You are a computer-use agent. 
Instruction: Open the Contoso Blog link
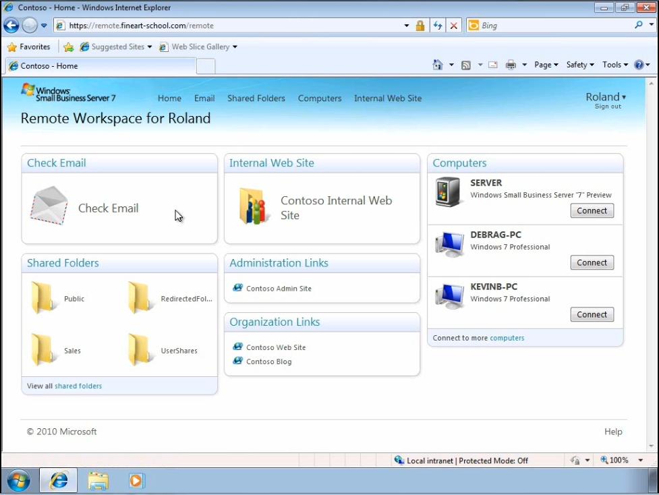pyautogui.click(x=268, y=361)
